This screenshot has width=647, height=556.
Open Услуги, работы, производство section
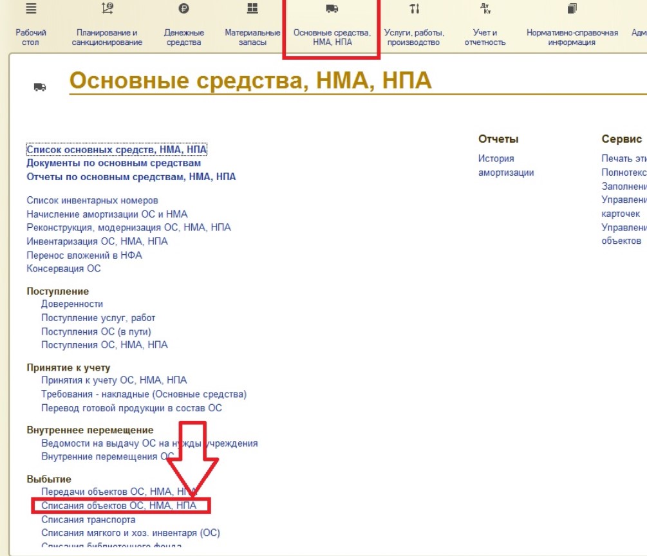point(414,37)
